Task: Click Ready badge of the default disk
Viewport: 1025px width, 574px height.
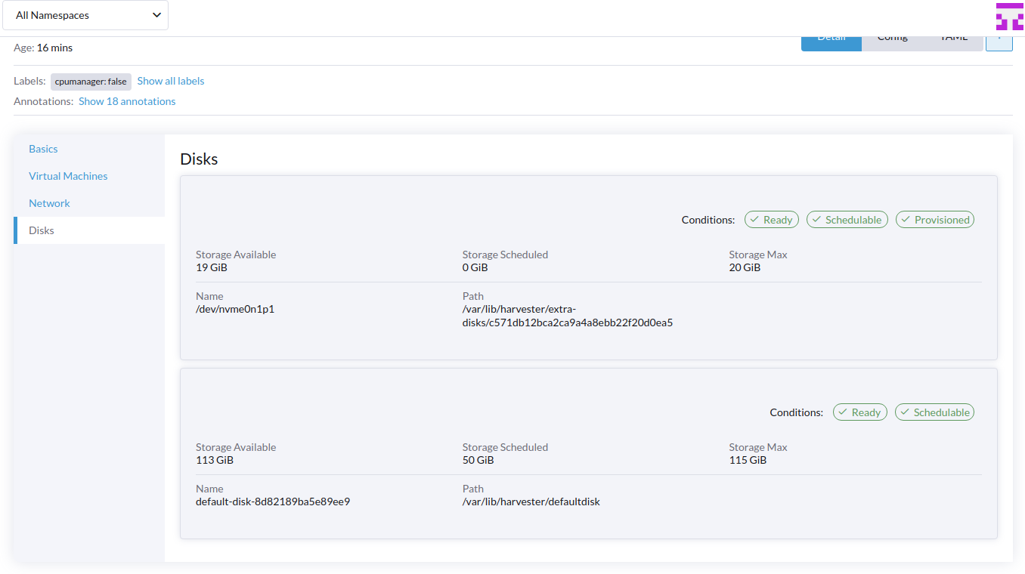Action: [860, 412]
